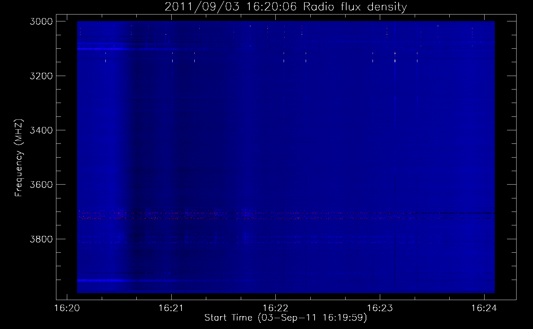The image size is (533, 329).
Task: Click the 3800 frequency axis label
Action: [x=41, y=239]
